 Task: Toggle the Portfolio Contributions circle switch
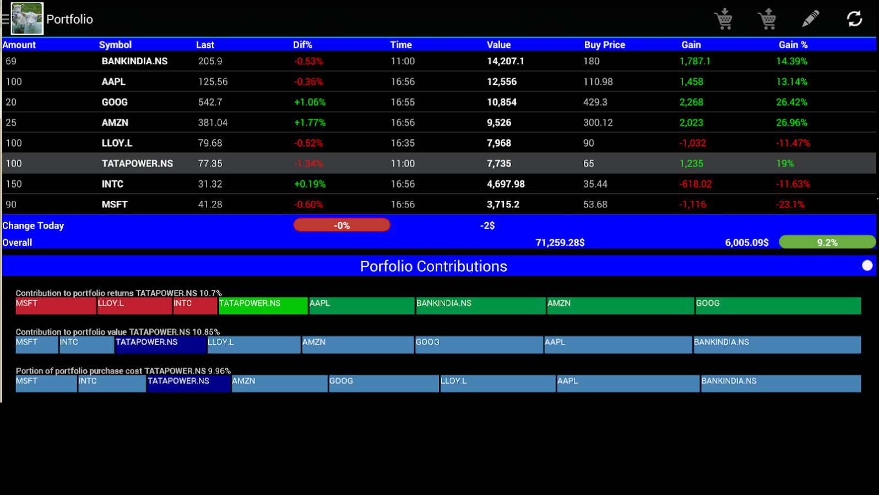coord(867,266)
